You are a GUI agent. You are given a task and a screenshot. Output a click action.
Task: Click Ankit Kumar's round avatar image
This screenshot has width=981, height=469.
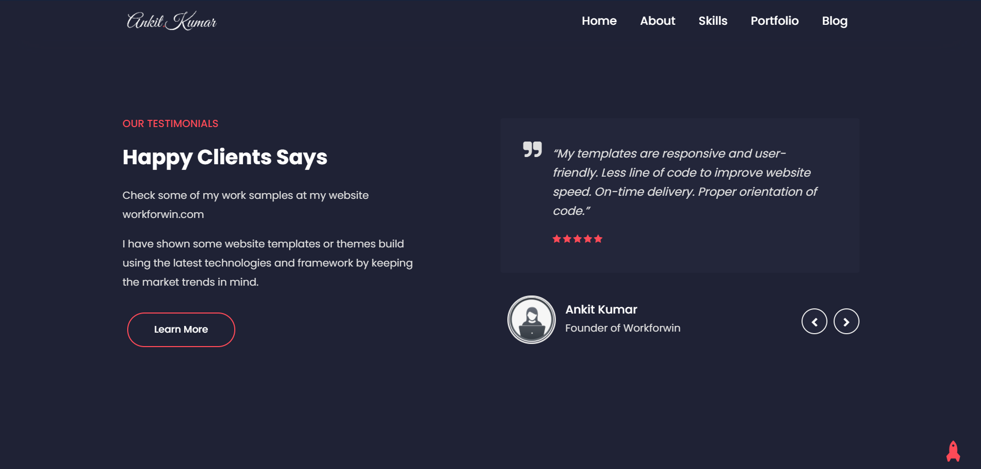pyautogui.click(x=532, y=320)
